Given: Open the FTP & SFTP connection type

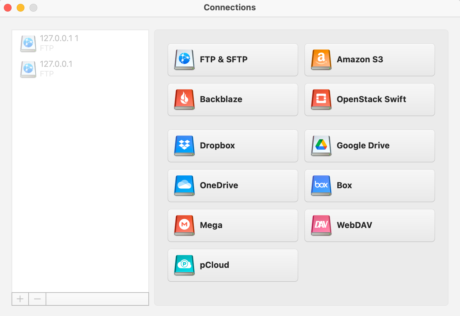Looking at the screenshot, I should [x=233, y=60].
